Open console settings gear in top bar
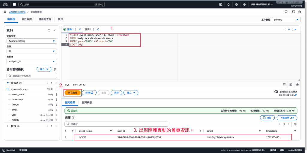The image size is (307, 153). 244,4
